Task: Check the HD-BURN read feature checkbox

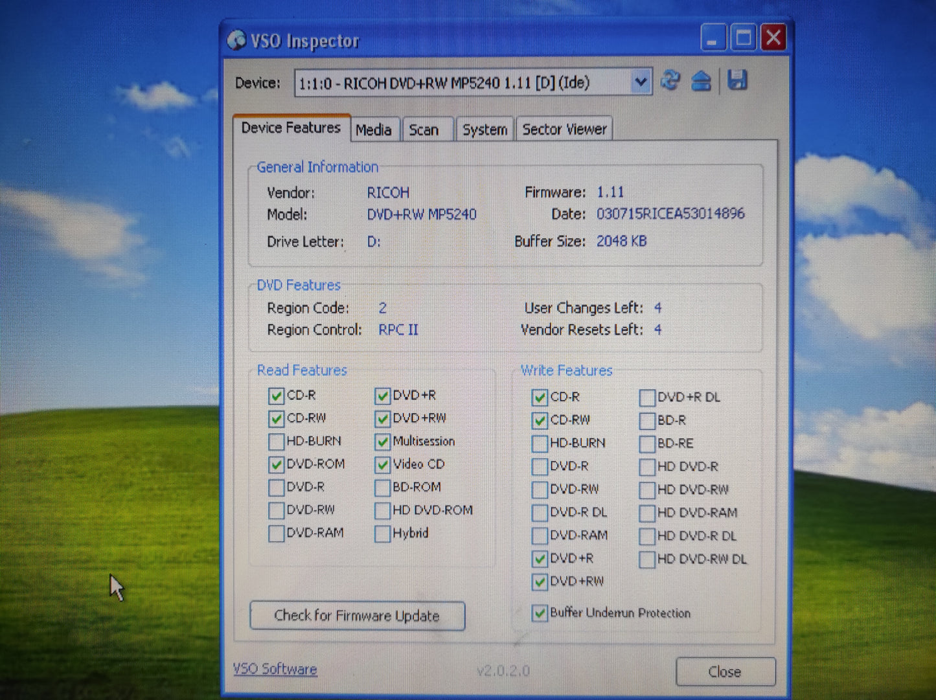Action: click(x=277, y=442)
